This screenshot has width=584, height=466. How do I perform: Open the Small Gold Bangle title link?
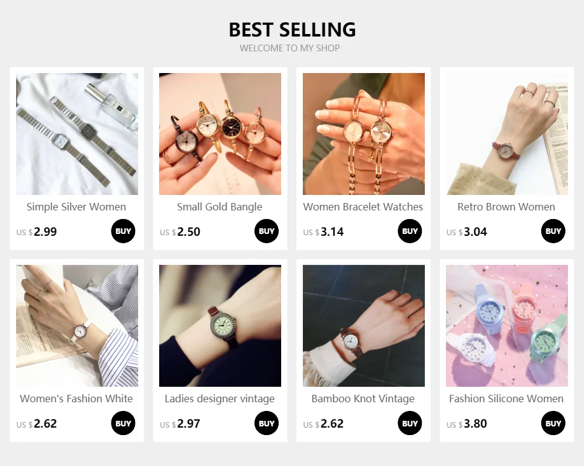[x=220, y=207]
